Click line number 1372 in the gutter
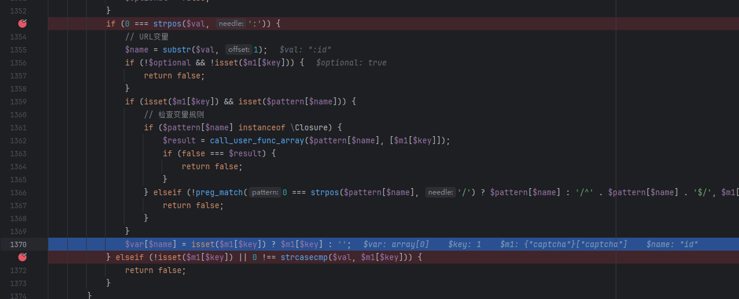Viewport: 739px width, 299px height. [18, 270]
